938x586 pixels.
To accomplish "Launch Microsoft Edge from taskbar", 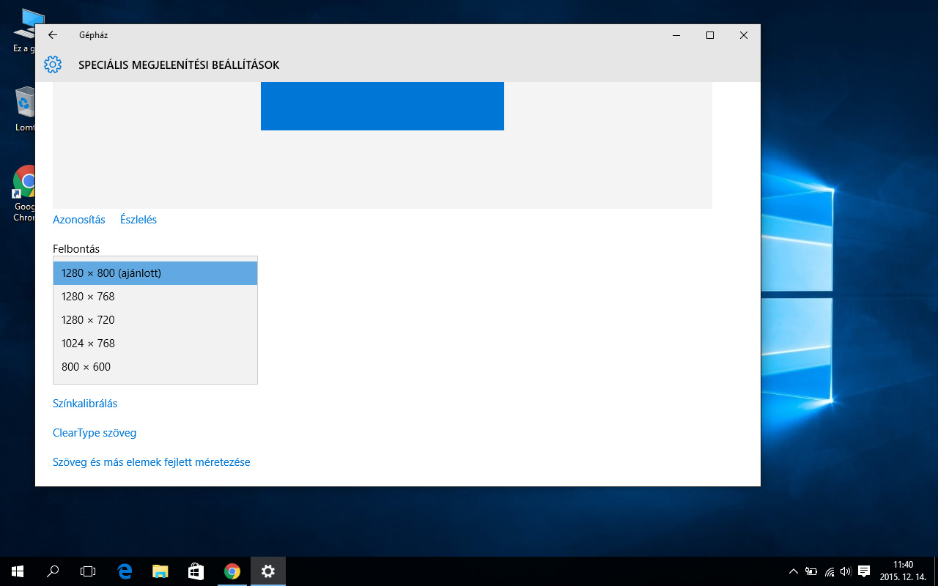I will tap(125, 571).
